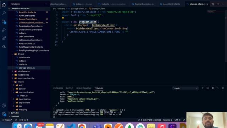The height and width of the screenshot is (128, 227).
Task: Open the Explorer view in the activity bar
Action: point(4,5)
